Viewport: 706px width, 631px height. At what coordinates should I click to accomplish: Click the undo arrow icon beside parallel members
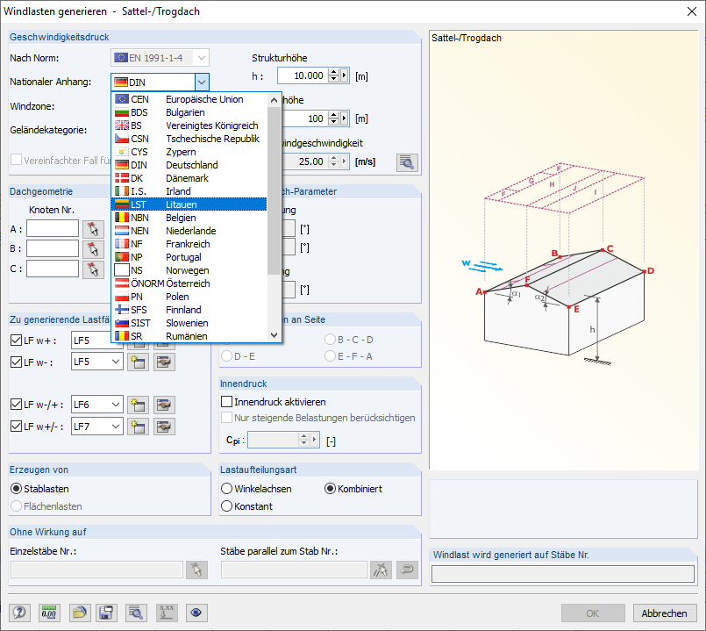(407, 570)
